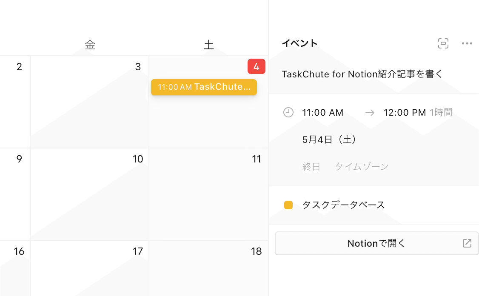Click the focus/expand event icon

click(443, 43)
